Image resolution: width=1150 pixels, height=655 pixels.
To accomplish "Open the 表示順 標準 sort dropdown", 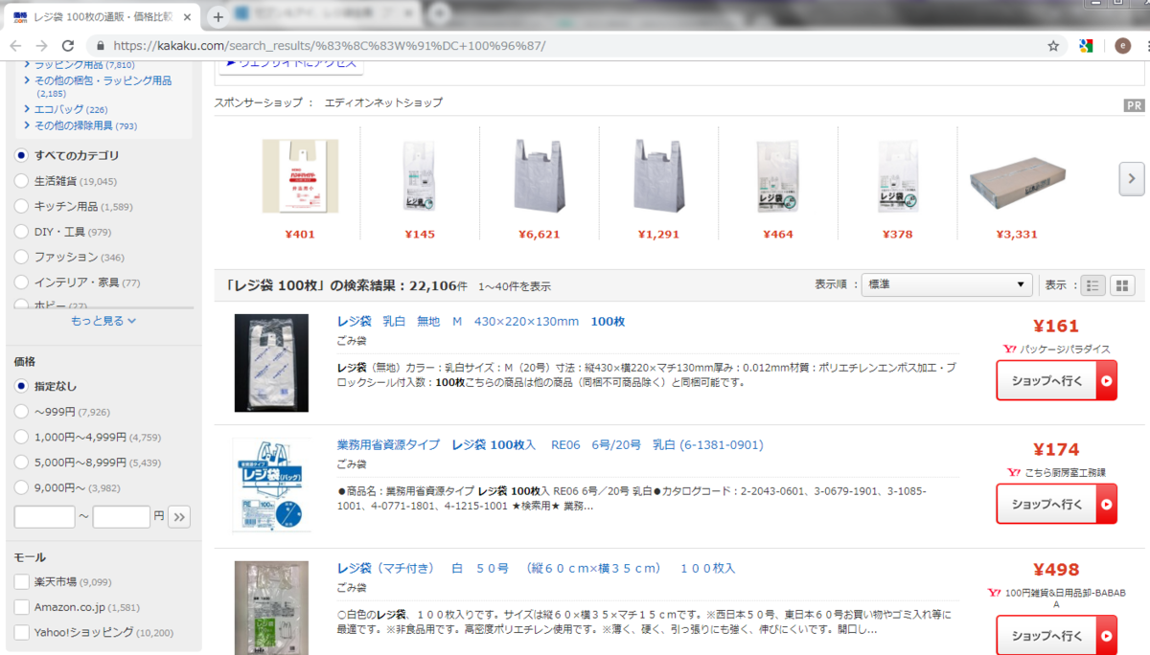I will coord(947,285).
